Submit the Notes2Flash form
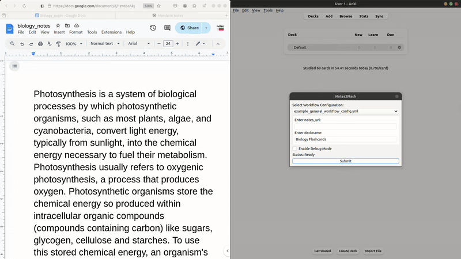Image resolution: width=461 pixels, height=259 pixels. pos(345,161)
